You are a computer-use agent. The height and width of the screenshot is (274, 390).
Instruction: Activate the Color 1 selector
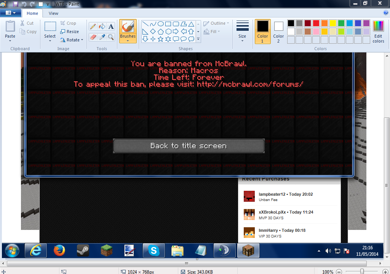263,32
